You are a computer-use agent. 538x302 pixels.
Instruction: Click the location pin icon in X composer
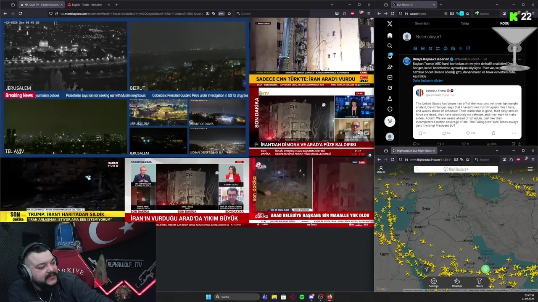pos(461,49)
